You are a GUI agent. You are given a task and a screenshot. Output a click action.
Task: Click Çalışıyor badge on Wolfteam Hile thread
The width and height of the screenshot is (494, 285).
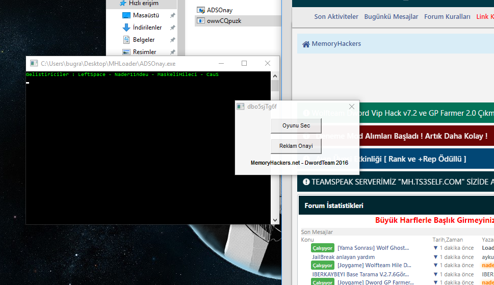pos(323,266)
